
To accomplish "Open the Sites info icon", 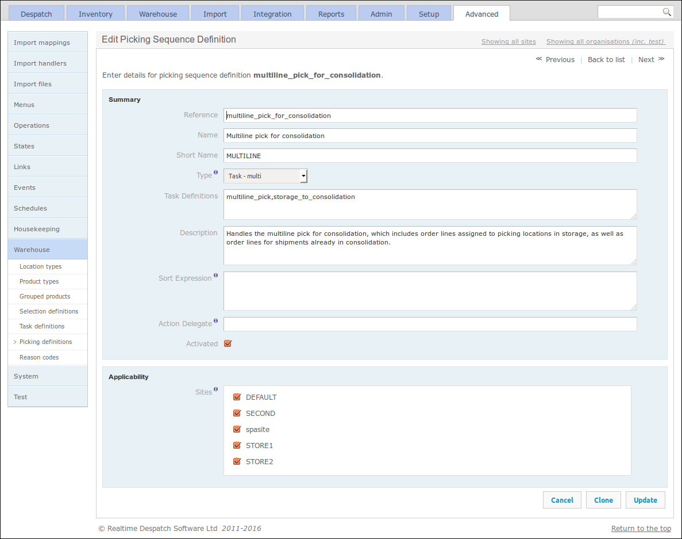I will tap(215, 389).
